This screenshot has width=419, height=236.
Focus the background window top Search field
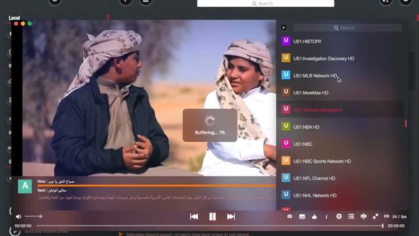pos(265,3)
